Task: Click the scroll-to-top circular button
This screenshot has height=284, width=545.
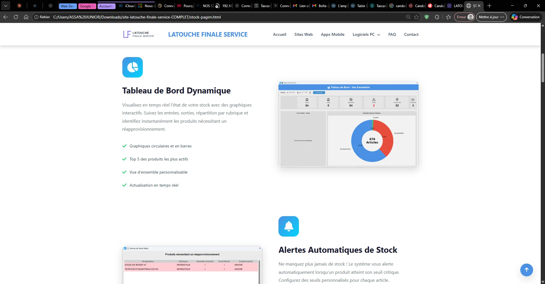Action: tap(527, 270)
